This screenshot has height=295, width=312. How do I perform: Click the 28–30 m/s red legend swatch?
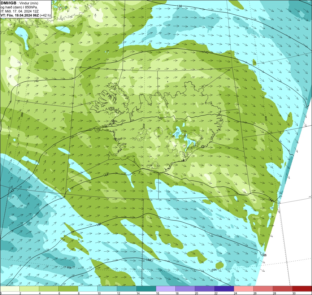283,289
